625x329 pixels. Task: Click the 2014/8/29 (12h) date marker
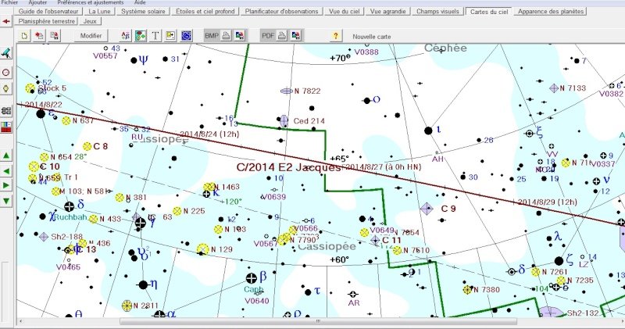(x=548, y=202)
